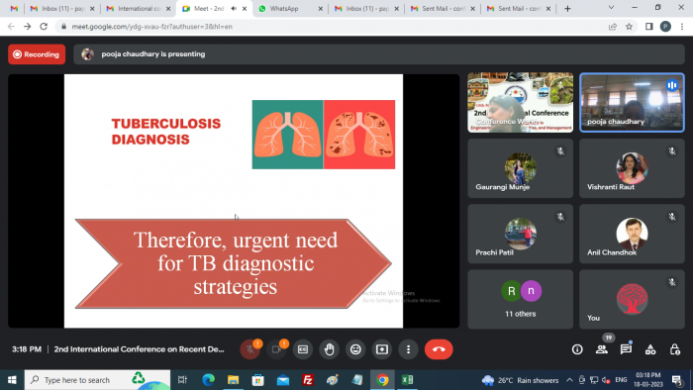Switch to International conference Gmail tab

(138, 8)
